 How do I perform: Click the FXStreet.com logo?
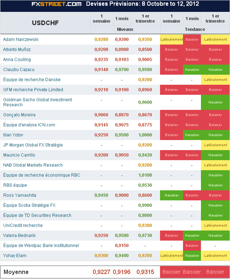tap(57, 4)
